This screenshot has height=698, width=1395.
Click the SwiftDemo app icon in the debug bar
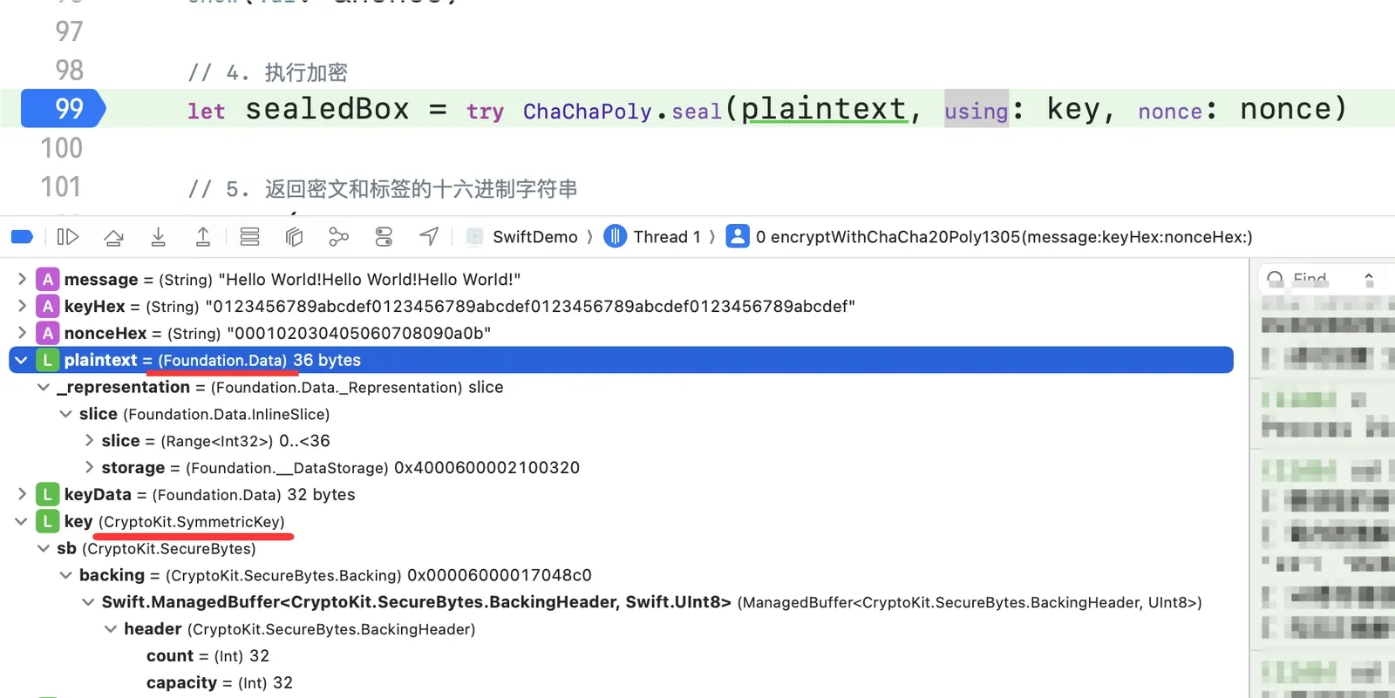(x=475, y=236)
